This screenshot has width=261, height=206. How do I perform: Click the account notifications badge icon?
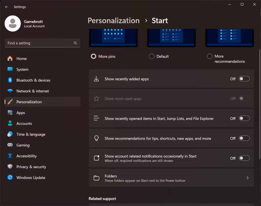pyautogui.click(x=97, y=158)
